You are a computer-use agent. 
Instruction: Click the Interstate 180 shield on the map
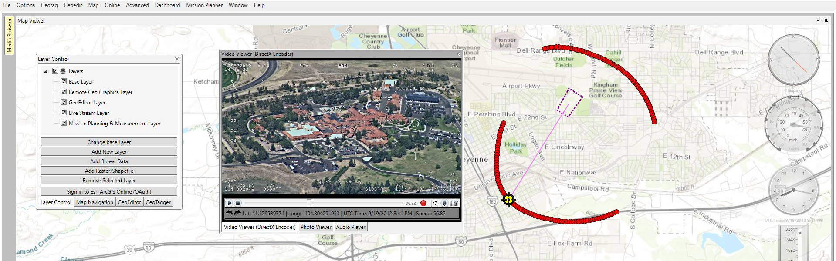coord(493,201)
